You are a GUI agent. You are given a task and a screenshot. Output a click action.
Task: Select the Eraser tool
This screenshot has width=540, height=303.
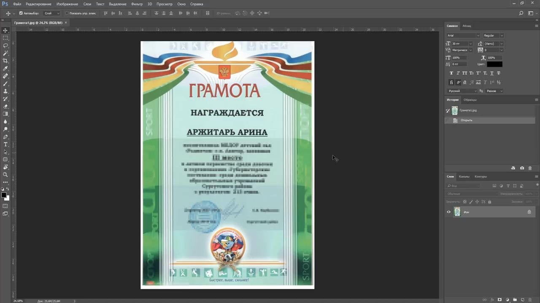click(x=5, y=106)
